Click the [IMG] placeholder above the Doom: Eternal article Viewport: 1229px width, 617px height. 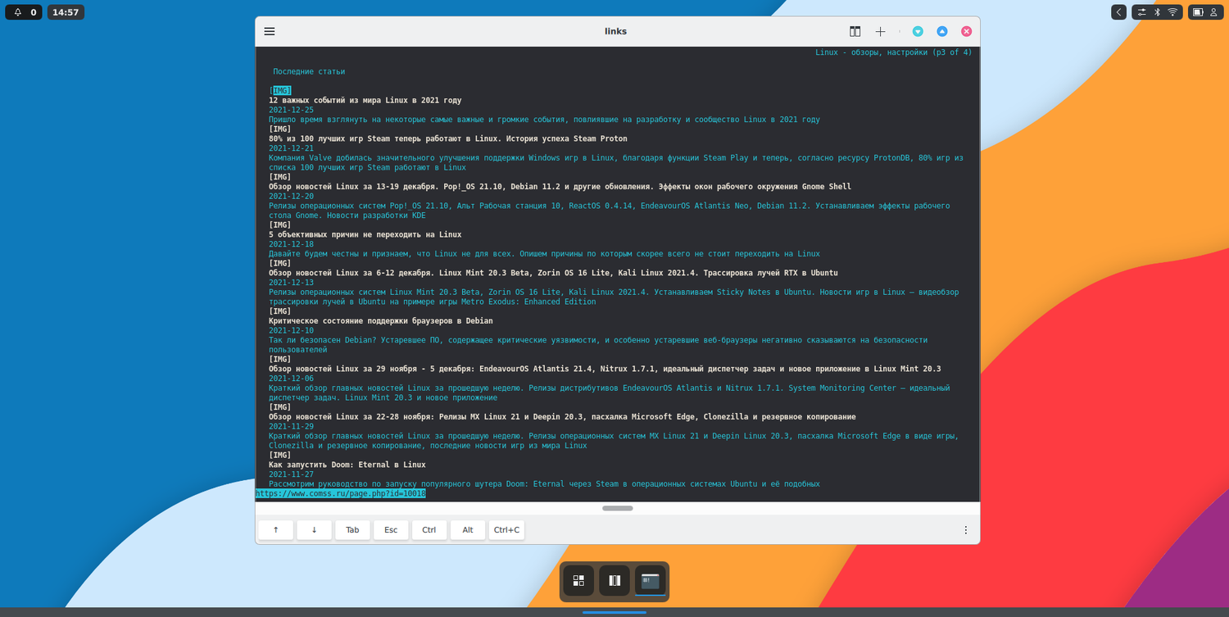tap(280, 455)
